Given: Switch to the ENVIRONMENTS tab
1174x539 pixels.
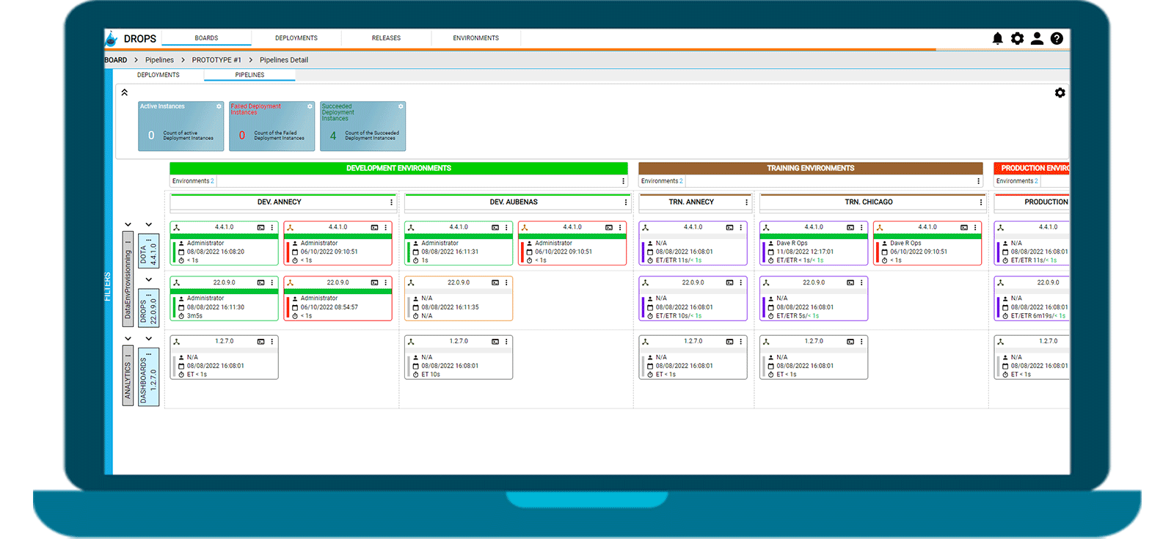Looking at the screenshot, I should [475, 38].
